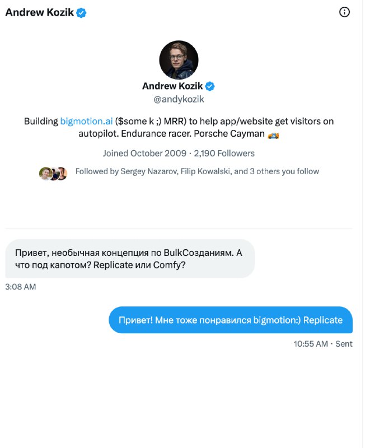Screen dimensions: 370x448
Task: Open the bigmotion.ai link in the bio
Action: (x=86, y=121)
